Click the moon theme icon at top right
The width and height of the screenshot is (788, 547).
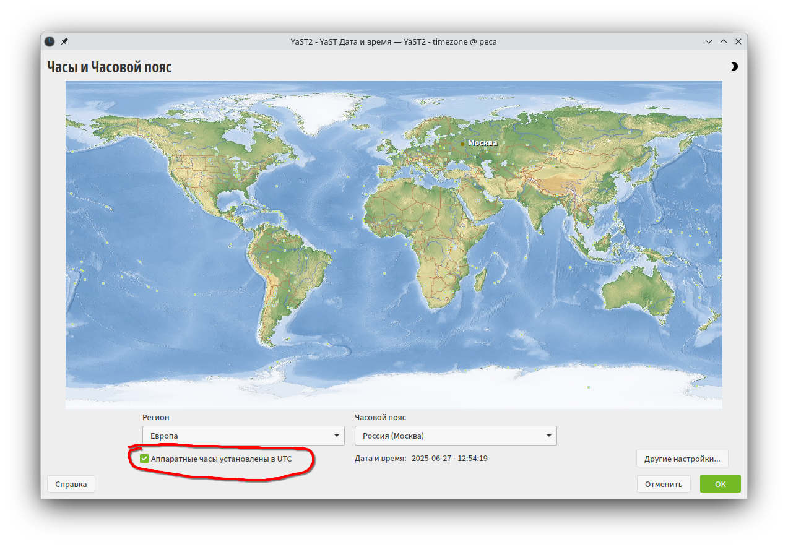734,67
